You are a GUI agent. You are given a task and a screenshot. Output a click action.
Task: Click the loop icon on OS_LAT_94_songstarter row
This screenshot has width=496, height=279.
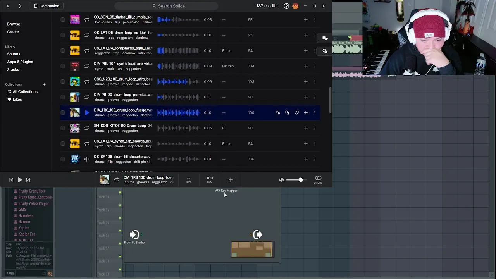tap(87, 50)
